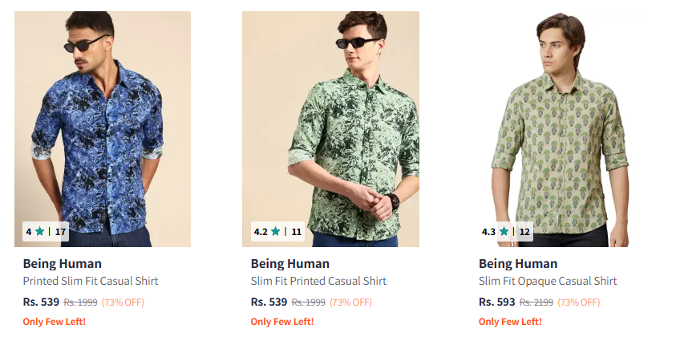The image size is (680, 341).
Task: Click the struck-through Rs. 2199 price
Action: pos(536,302)
